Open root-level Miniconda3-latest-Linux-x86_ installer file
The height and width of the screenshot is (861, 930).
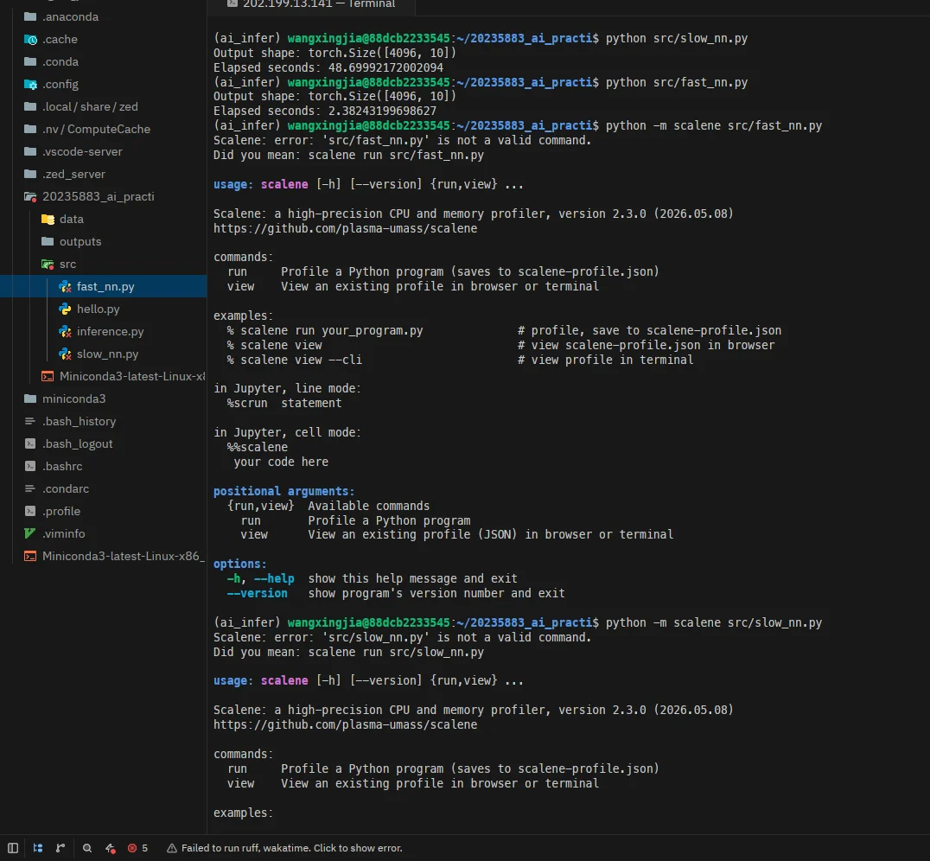click(103, 556)
